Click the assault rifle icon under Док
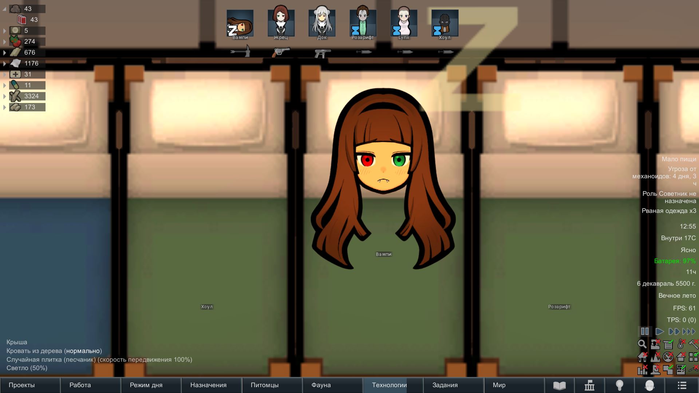This screenshot has height=393, width=699. pyautogui.click(x=322, y=53)
